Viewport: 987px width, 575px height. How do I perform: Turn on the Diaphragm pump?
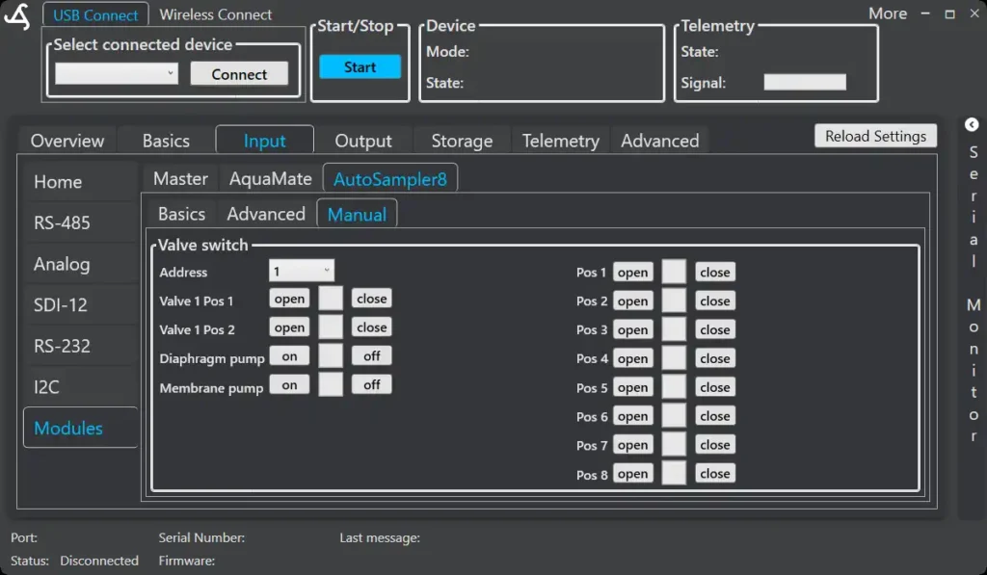point(289,356)
